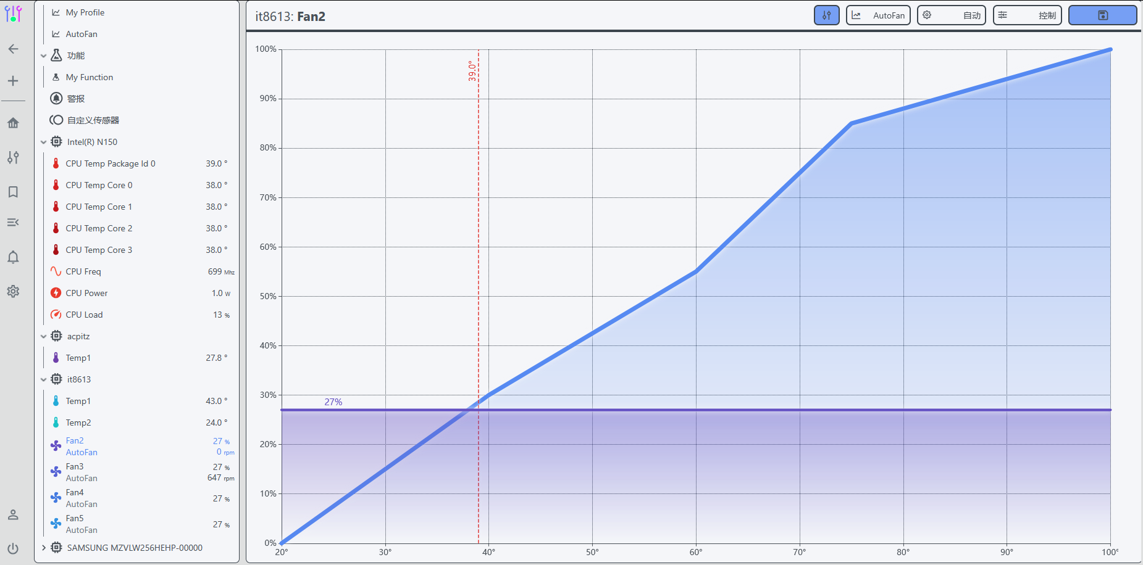The width and height of the screenshot is (1143, 565).
Task: Open the 警报 alarm item
Action: (76, 99)
